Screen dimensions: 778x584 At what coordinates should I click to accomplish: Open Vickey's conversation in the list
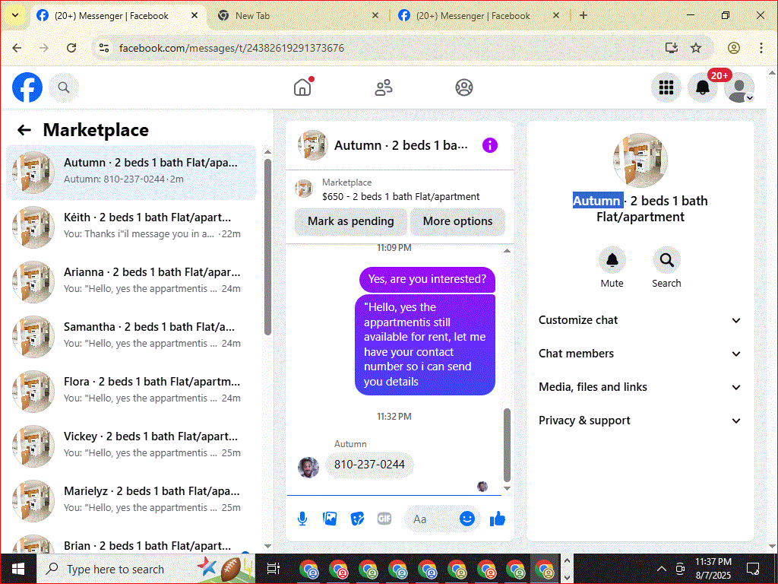(131, 446)
